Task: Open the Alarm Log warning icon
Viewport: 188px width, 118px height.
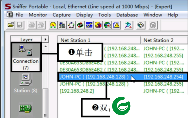Action: tap(117, 25)
